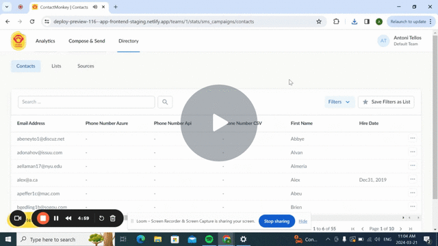Open row options for abeneyto1@discuz.net

(413, 138)
